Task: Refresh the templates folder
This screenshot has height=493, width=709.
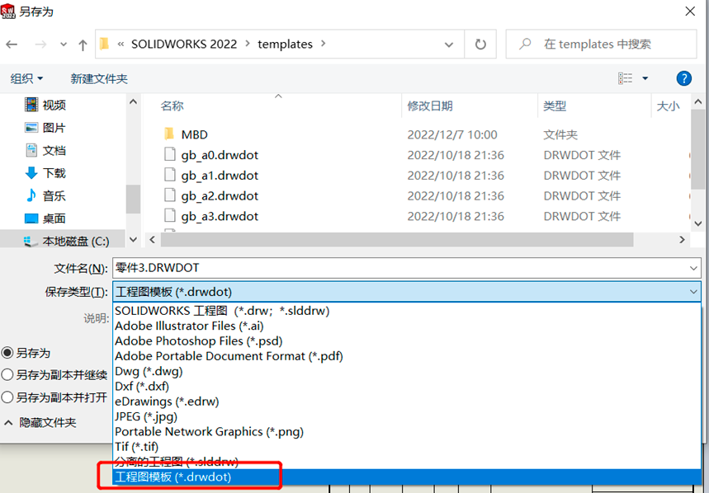Action: tap(480, 45)
